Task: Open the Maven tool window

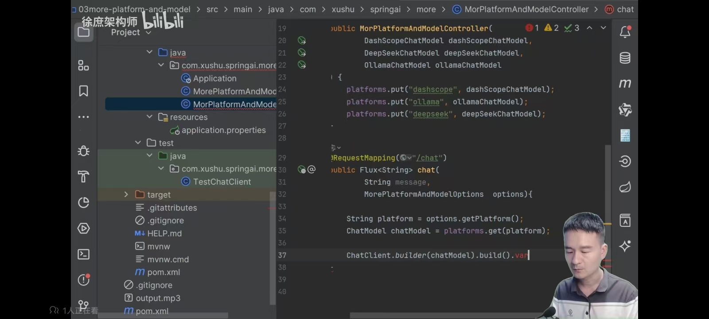Action: (625, 83)
